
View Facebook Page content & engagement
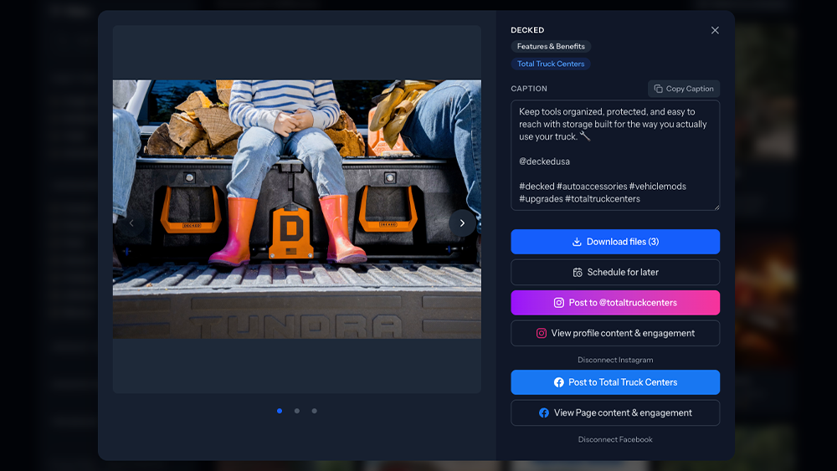click(x=615, y=413)
